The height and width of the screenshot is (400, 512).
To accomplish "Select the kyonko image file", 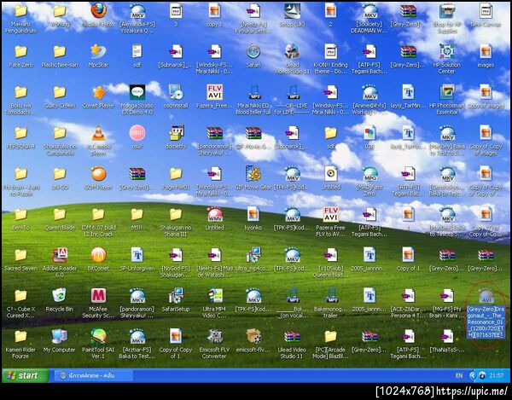I will (x=253, y=215).
